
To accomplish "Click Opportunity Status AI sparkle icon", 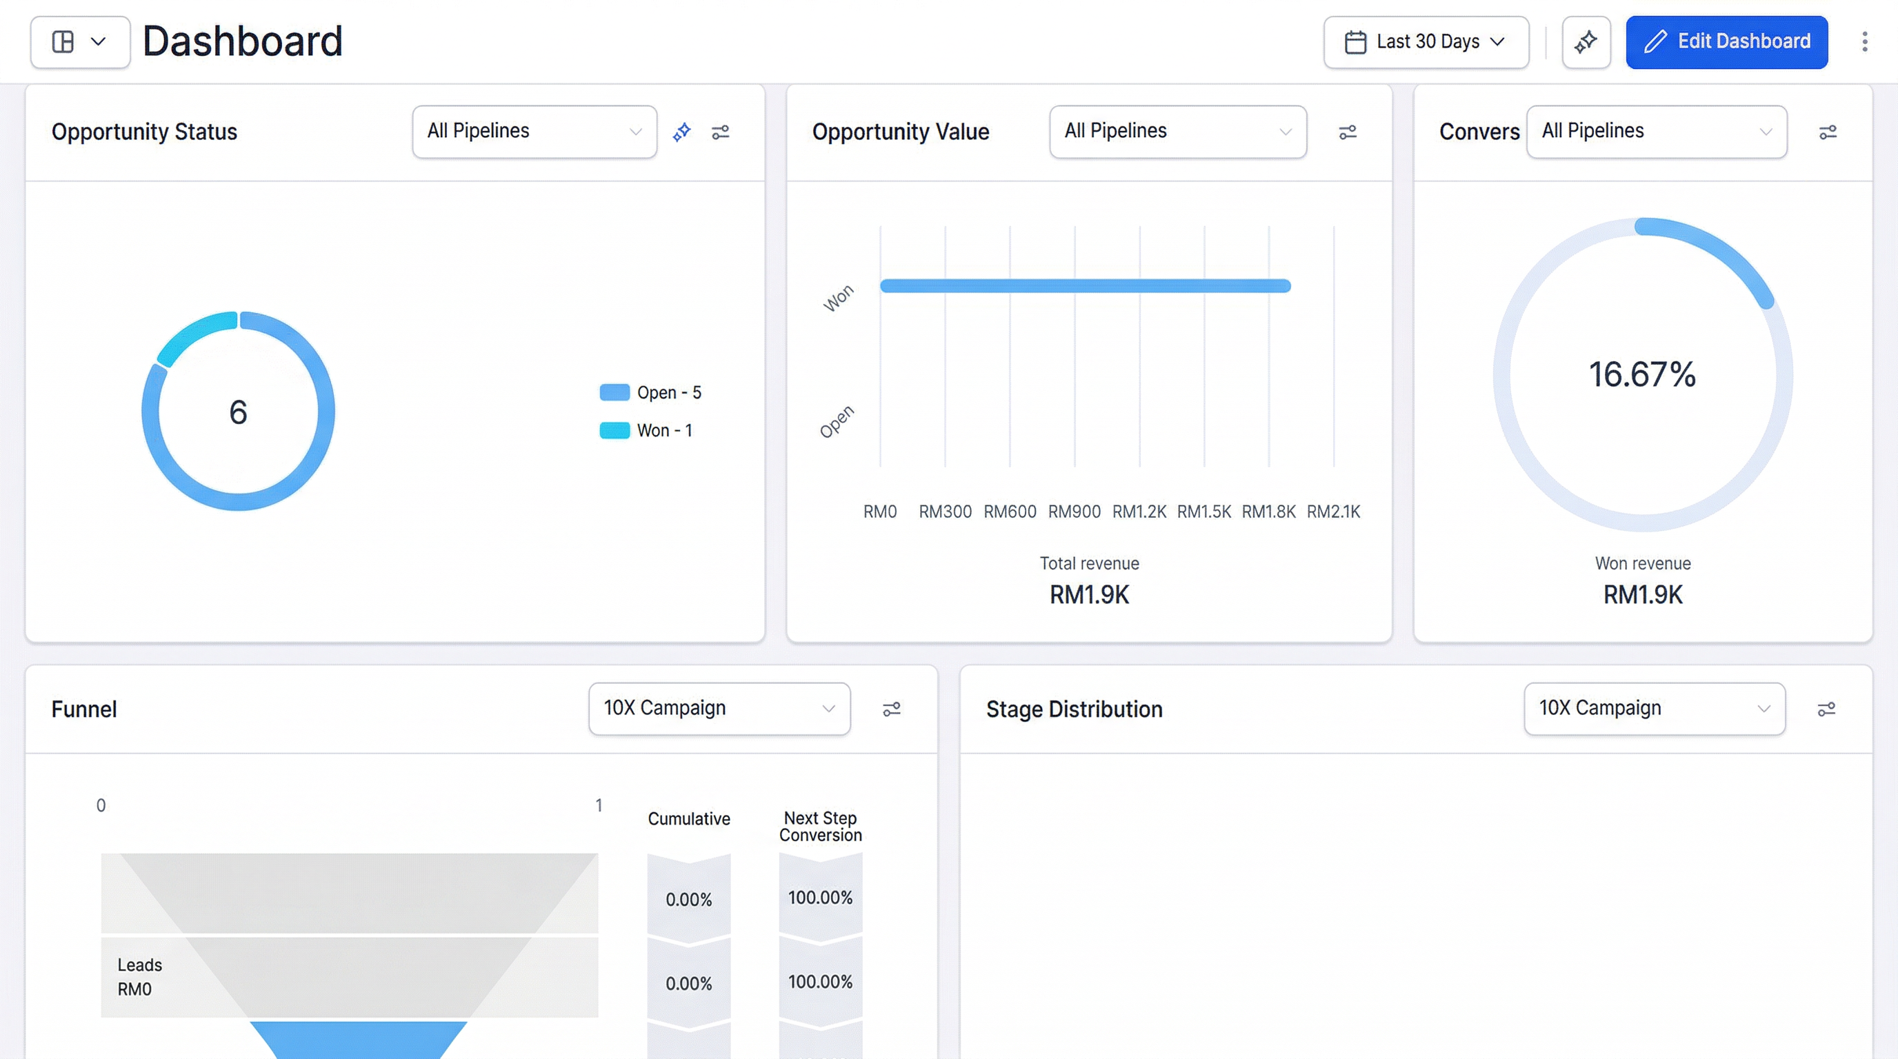I will pyautogui.click(x=681, y=132).
